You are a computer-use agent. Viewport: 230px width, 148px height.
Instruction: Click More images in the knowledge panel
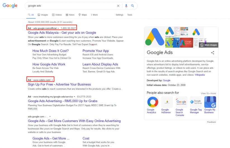[x=208, y=45]
